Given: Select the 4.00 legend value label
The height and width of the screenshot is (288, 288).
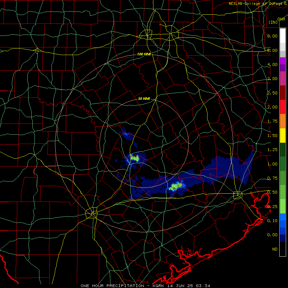Looking at the screenshot, I should pos(272,64).
